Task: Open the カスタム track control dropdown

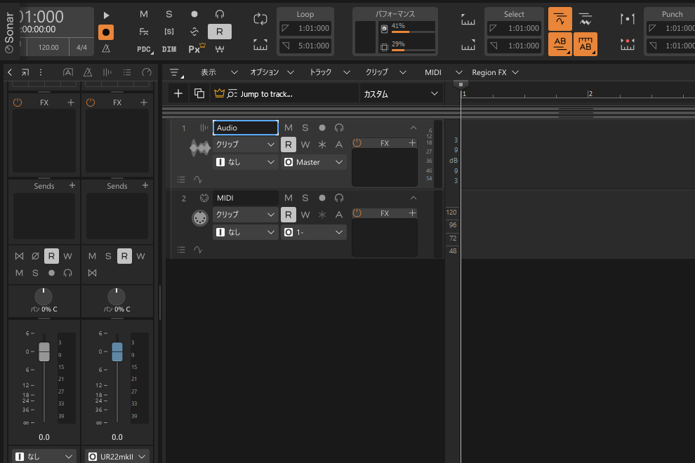Action: (x=401, y=94)
